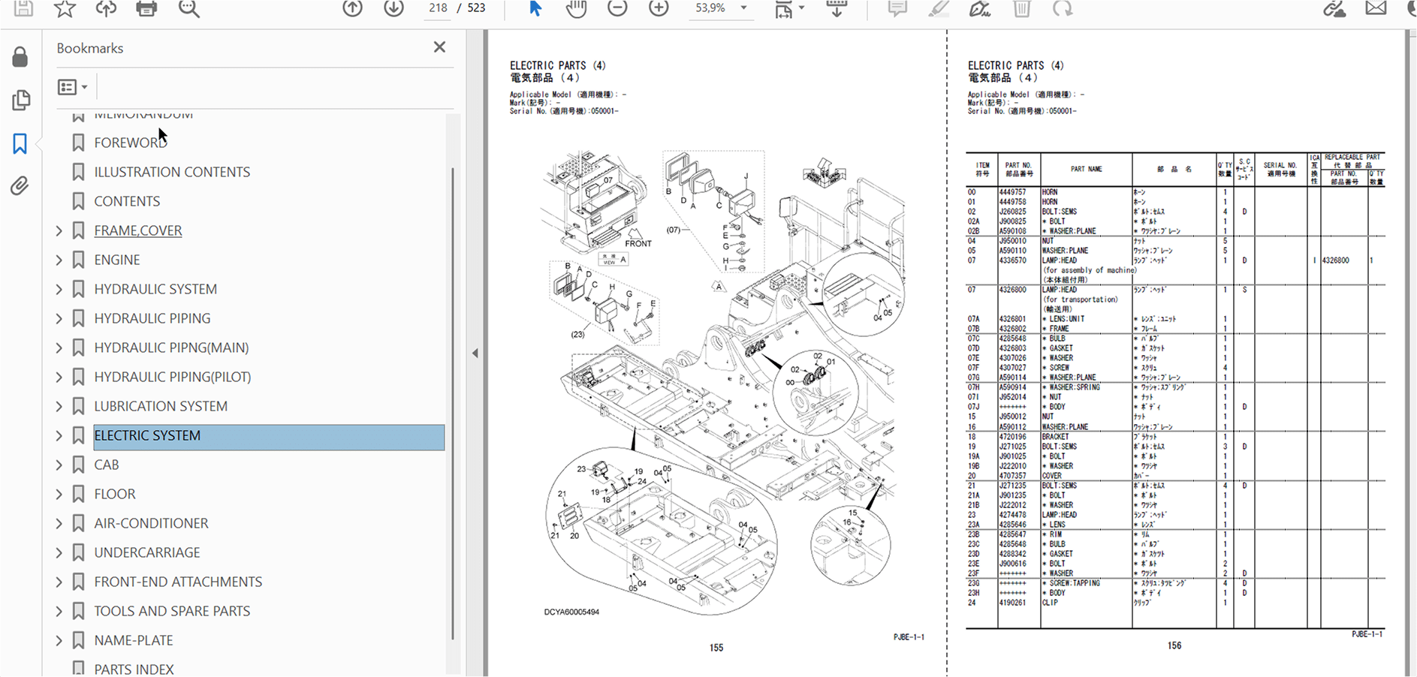
Task: Go to previous page with up arrow
Action: point(352,8)
